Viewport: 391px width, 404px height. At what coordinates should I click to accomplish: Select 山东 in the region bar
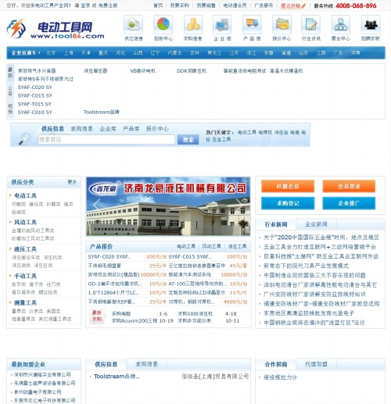click(x=303, y=53)
